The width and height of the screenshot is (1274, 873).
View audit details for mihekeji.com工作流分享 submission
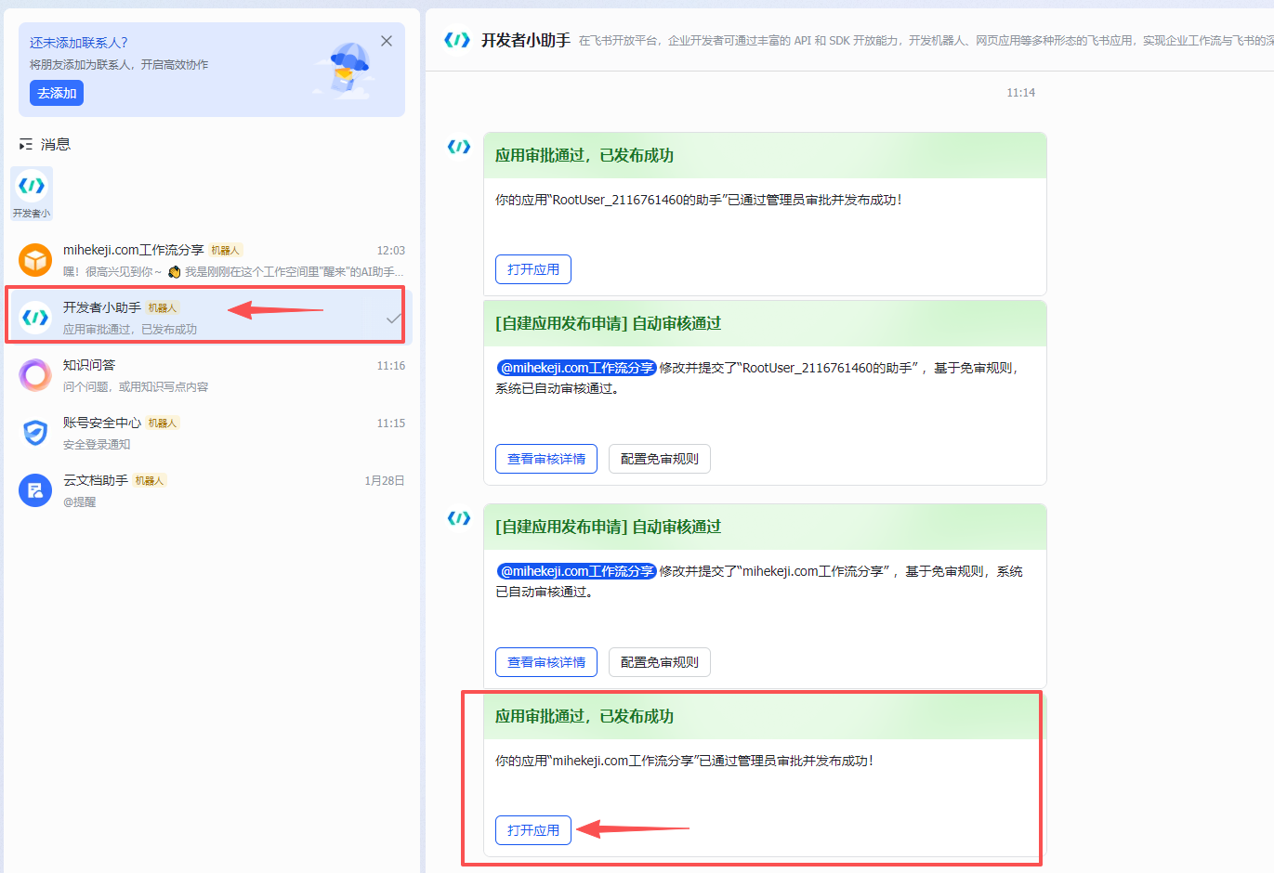click(546, 662)
